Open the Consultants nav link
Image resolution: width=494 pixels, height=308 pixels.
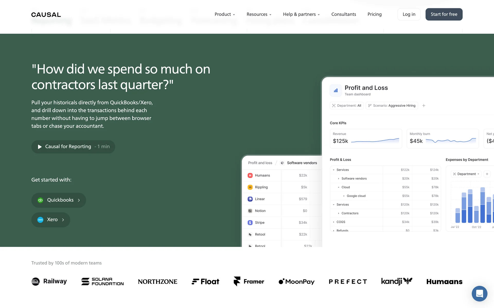click(x=343, y=14)
